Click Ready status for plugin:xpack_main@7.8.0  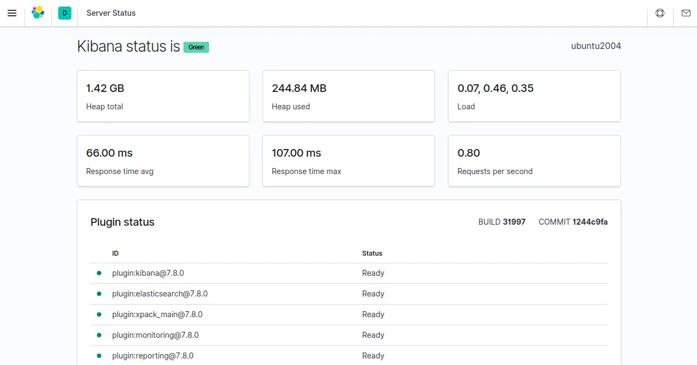point(373,314)
